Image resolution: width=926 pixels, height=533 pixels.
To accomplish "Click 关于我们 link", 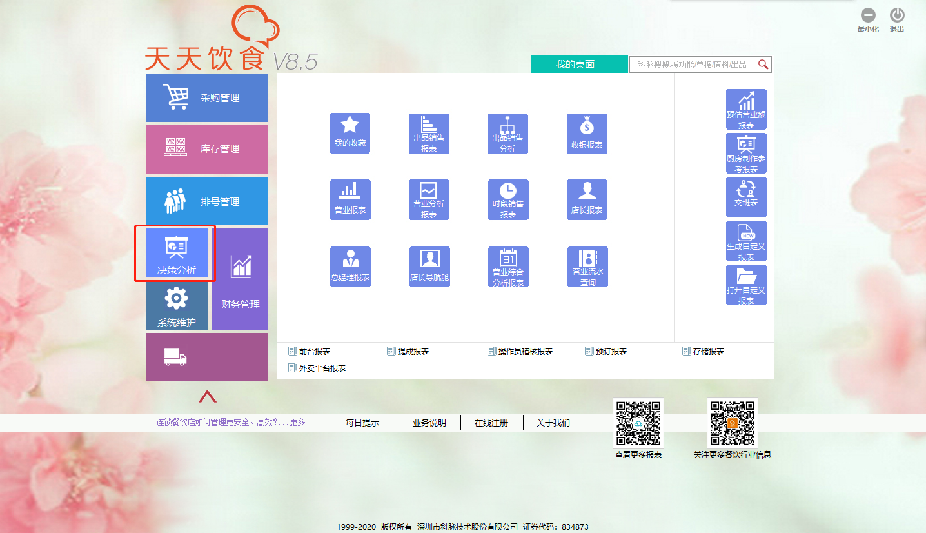I will [x=553, y=423].
